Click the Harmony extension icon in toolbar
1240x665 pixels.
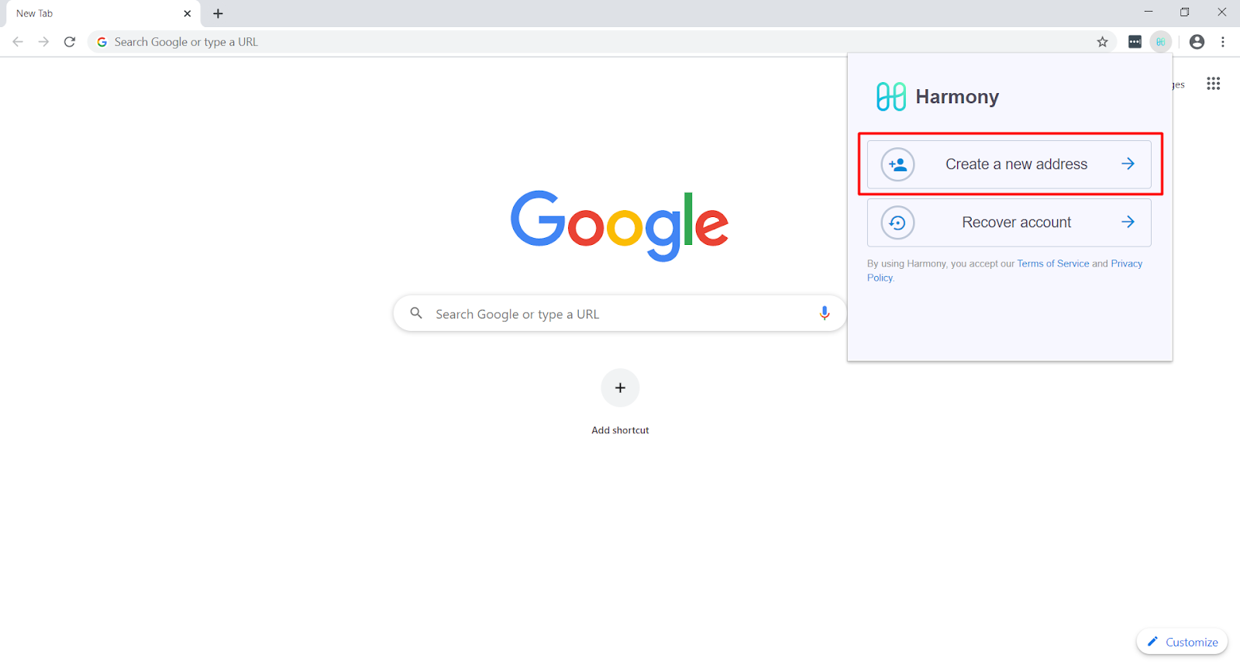coord(1160,42)
